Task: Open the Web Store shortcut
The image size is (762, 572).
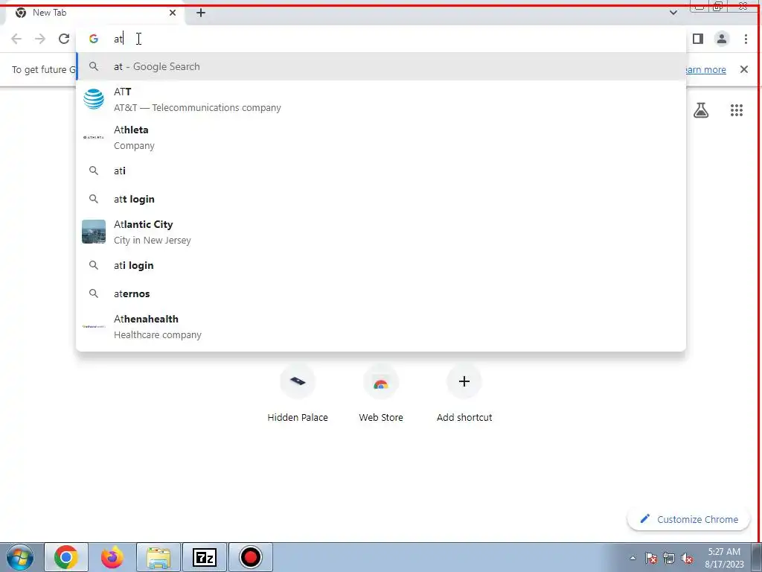Action: click(x=381, y=393)
